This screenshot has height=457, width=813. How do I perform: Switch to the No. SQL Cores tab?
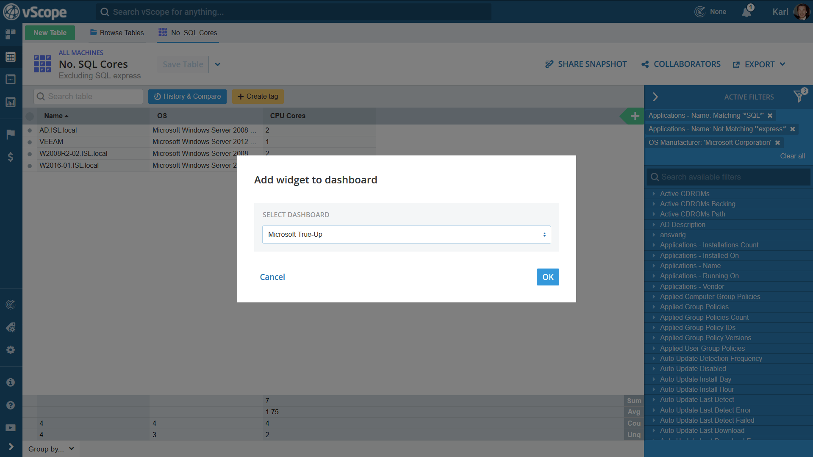click(x=188, y=33)
